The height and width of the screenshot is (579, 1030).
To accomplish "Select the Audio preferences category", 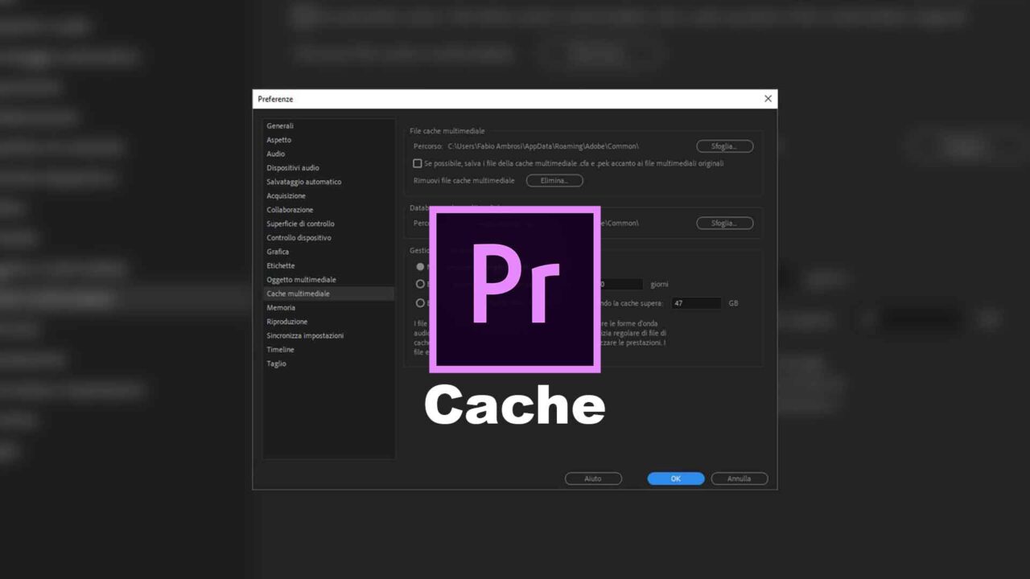I will click(x=275, y=154).
